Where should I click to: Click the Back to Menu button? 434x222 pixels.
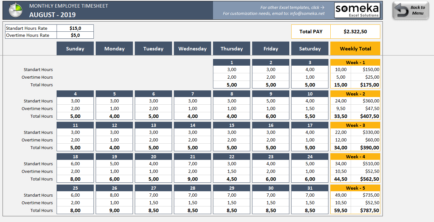411,10
